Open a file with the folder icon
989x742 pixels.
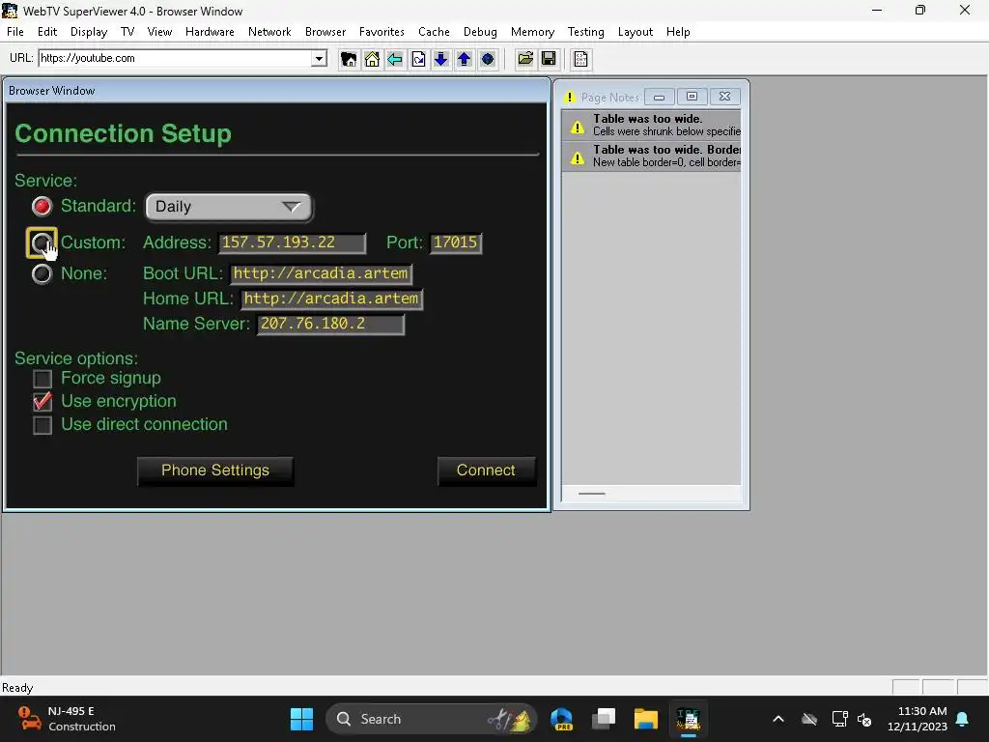525,59
